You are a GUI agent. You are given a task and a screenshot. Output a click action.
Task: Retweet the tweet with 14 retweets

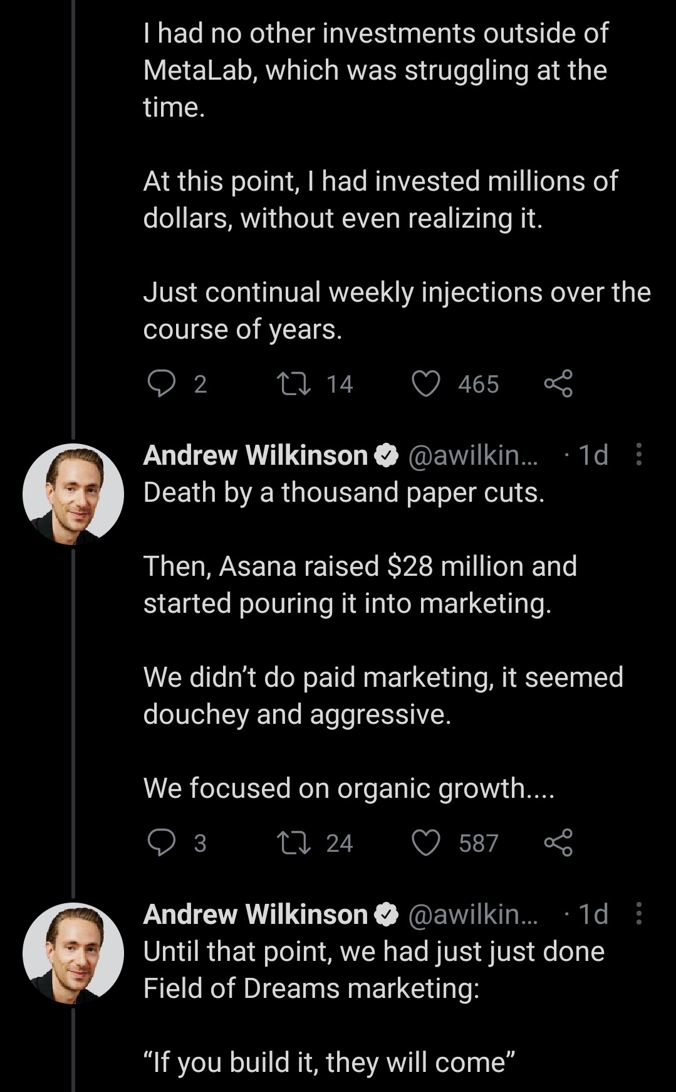click(294, 384)
